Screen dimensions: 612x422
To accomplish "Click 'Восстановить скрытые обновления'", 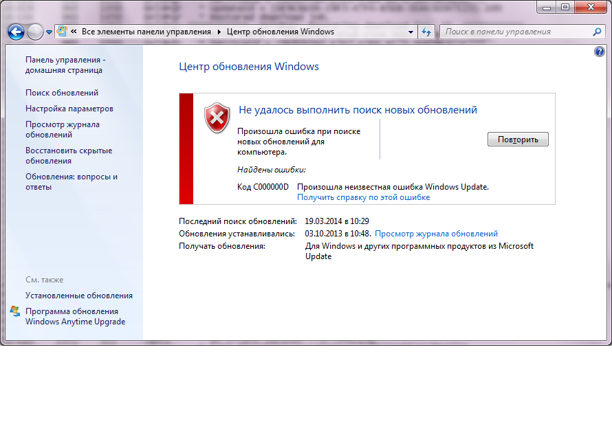I will click(69, 155).
